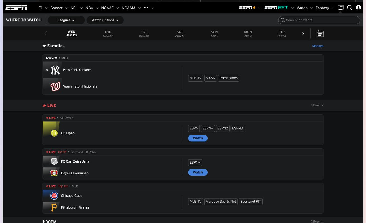366x223 pixels.
Task: Click the US Open event name
Action: click(68, 133)
